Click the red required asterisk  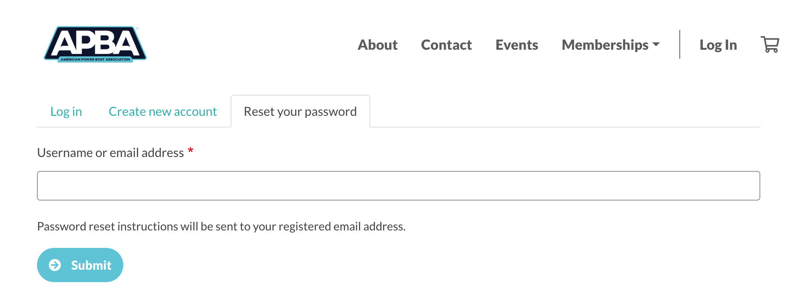(190, 152)
